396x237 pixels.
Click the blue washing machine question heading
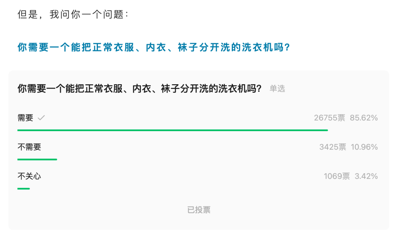click(x=154, y=48)
